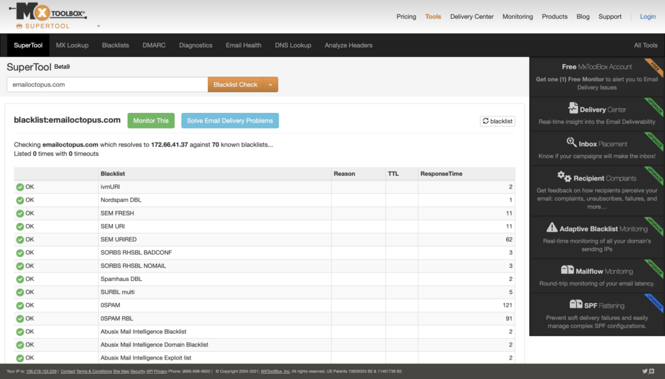The image size is (665, 379).
Task: Select the Inbox Placement magnifier icon
Action: click(x=570, y=141)
